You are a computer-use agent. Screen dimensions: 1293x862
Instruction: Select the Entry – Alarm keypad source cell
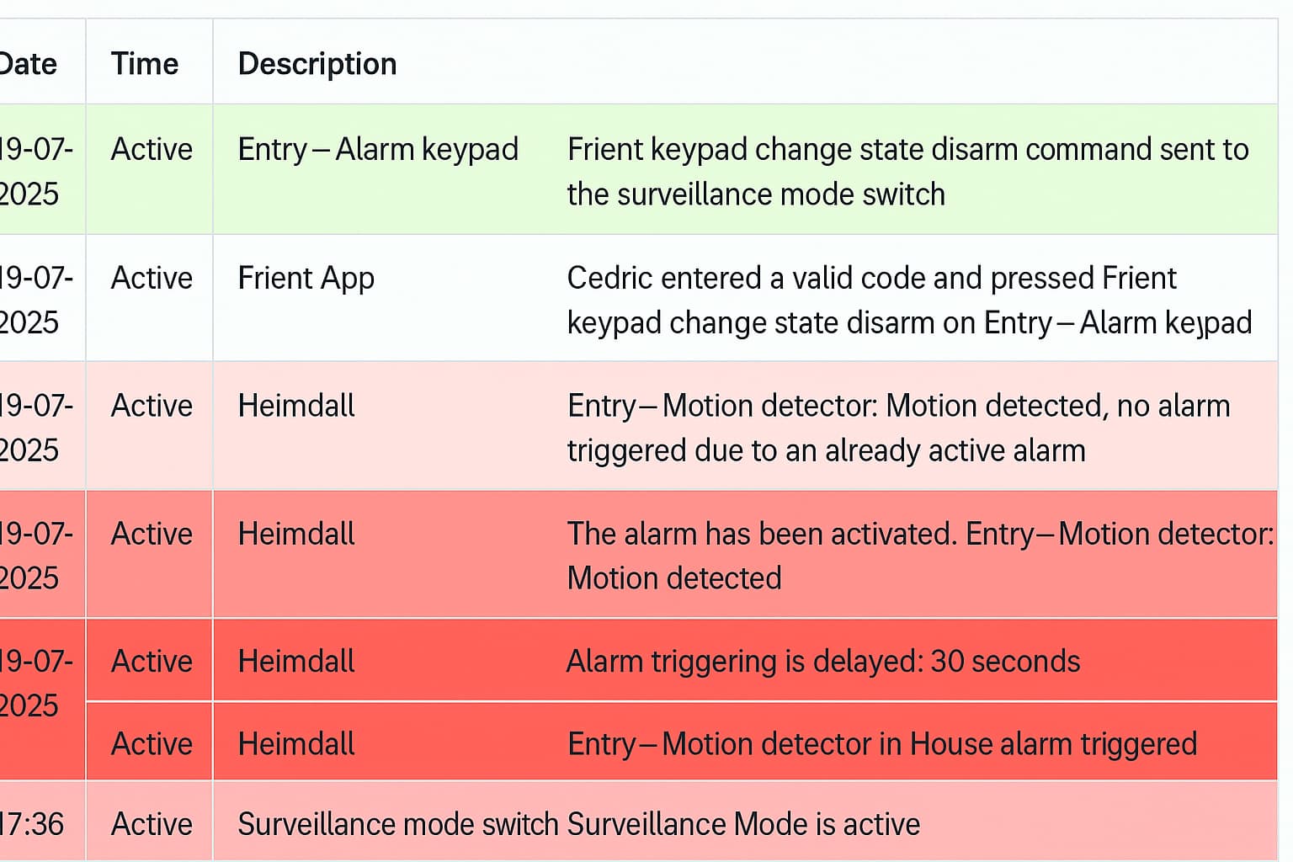click(x=378, y=150)
